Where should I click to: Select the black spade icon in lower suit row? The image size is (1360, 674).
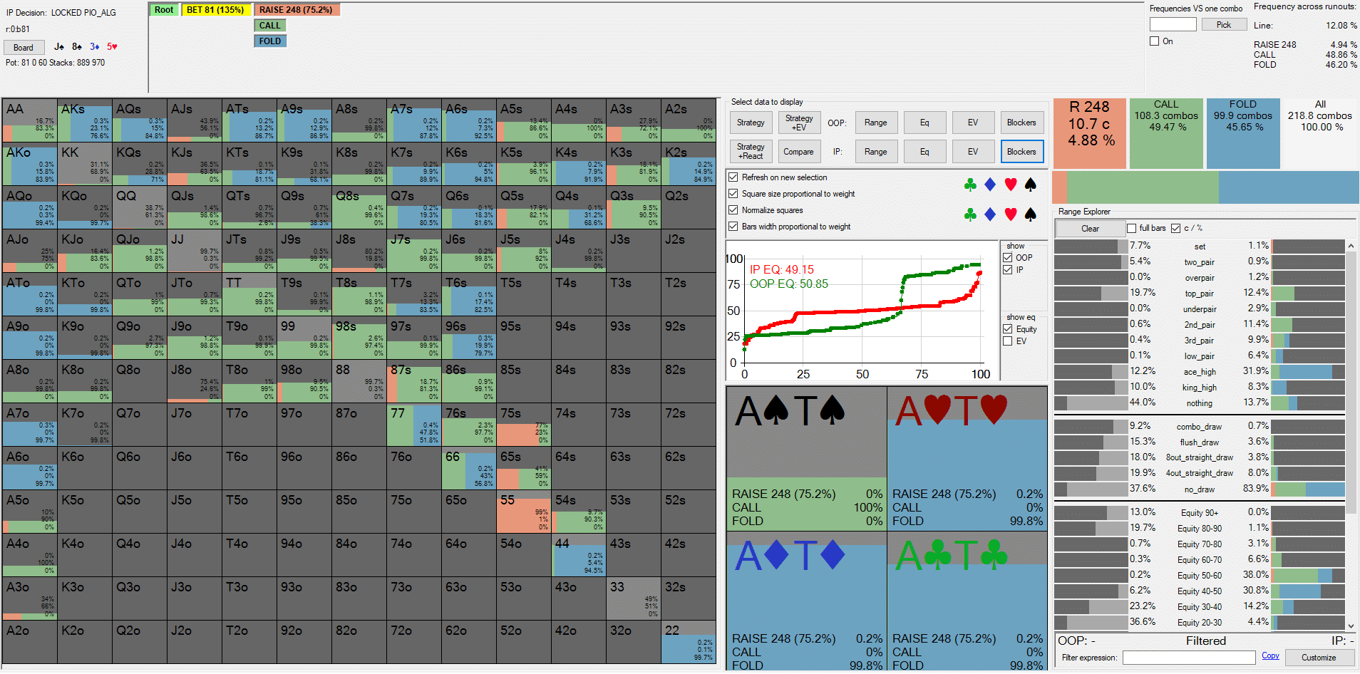[x=1030, y=214]
